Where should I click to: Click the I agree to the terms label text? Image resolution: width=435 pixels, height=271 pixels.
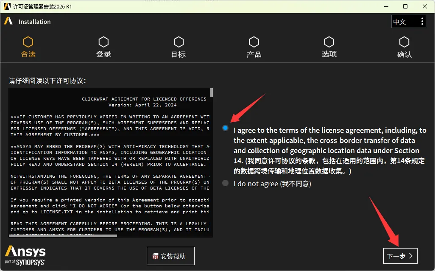pos(329,150)
